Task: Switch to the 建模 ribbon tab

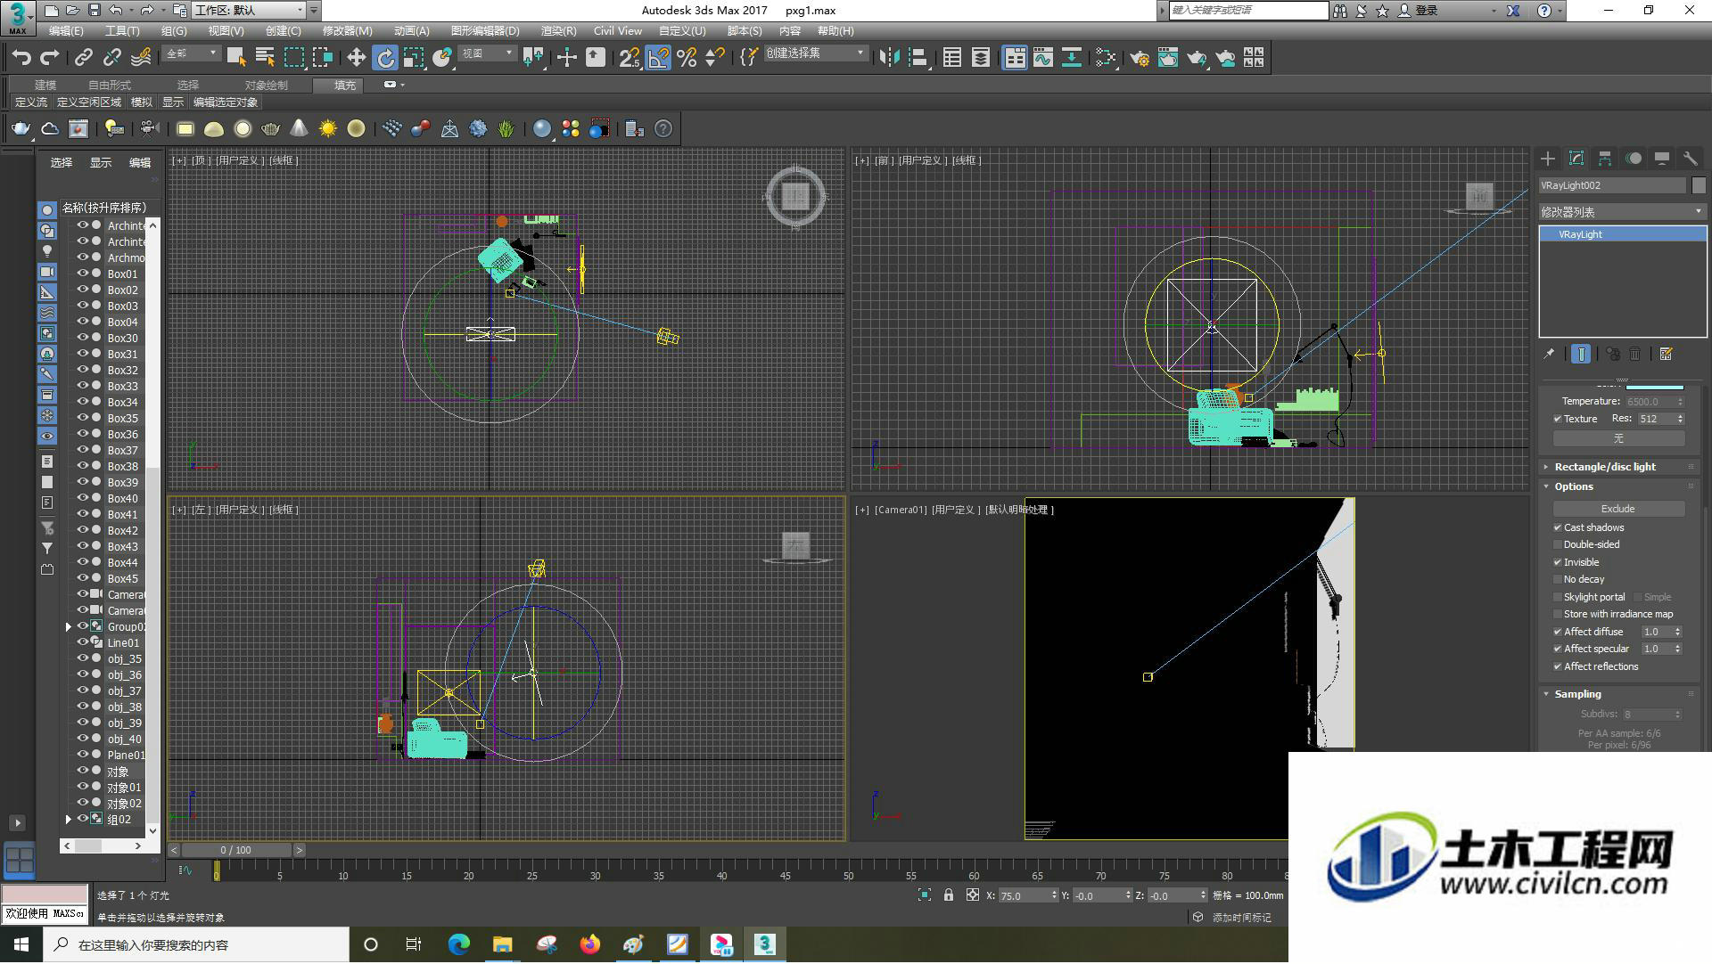Action: [45, 86]
